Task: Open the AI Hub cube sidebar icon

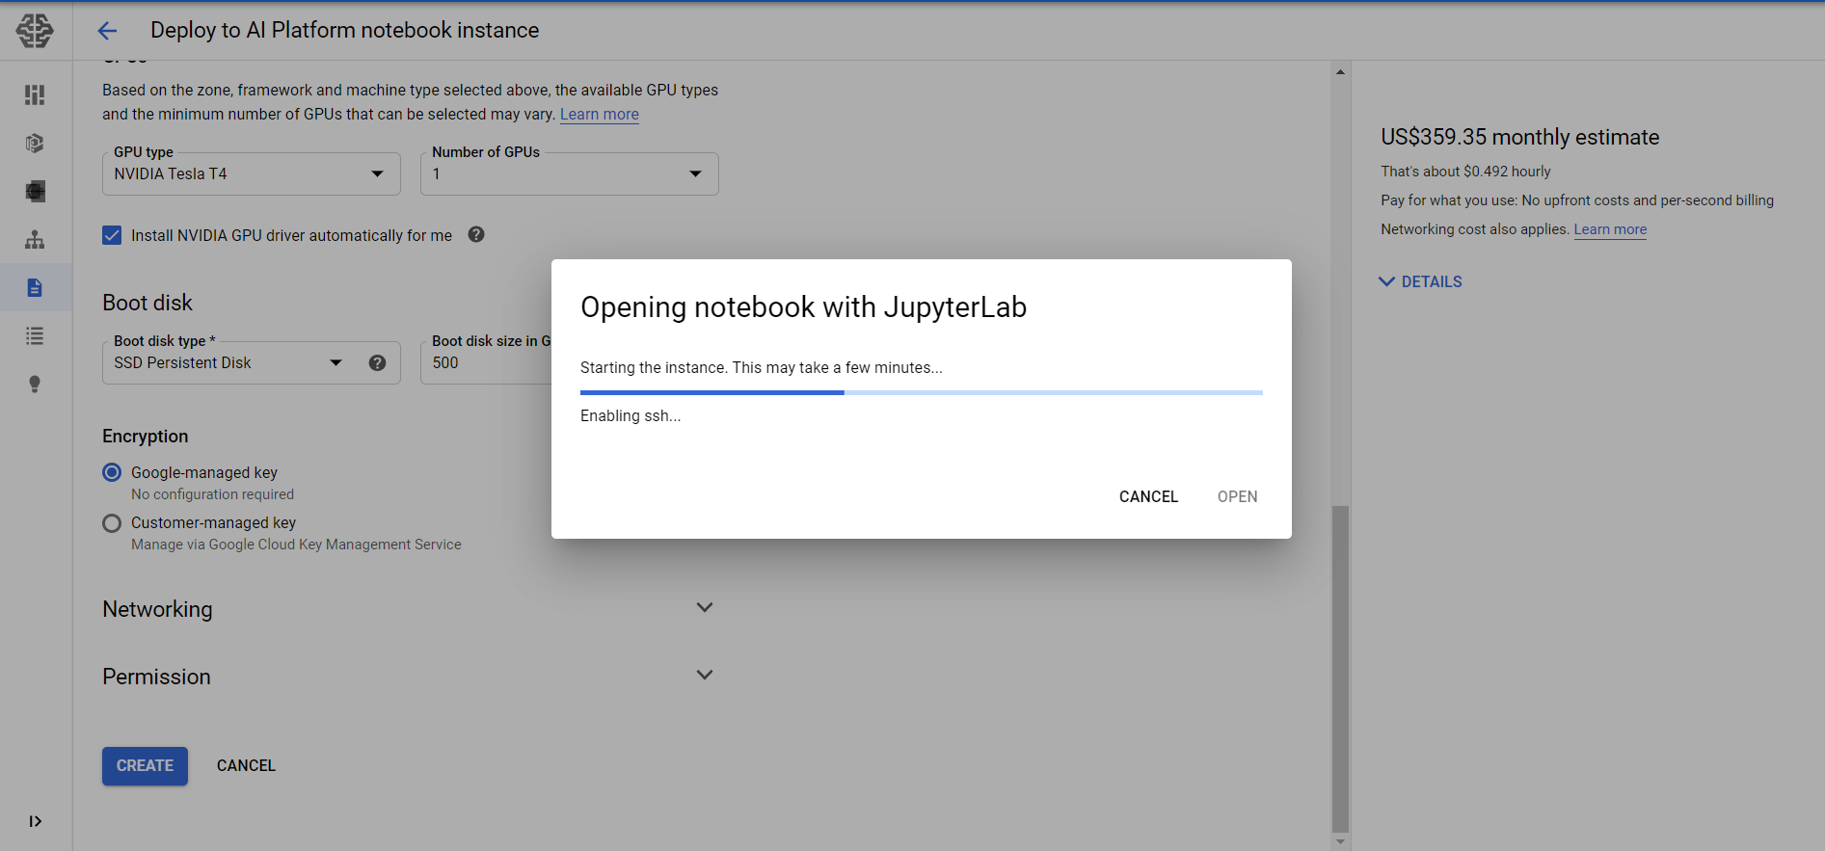Action: (x=35, y=143)
